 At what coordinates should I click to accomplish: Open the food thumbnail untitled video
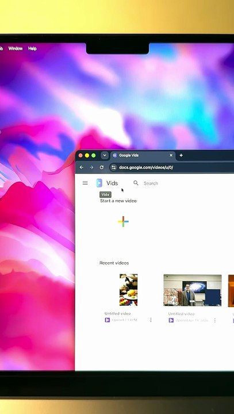(128, 290)
